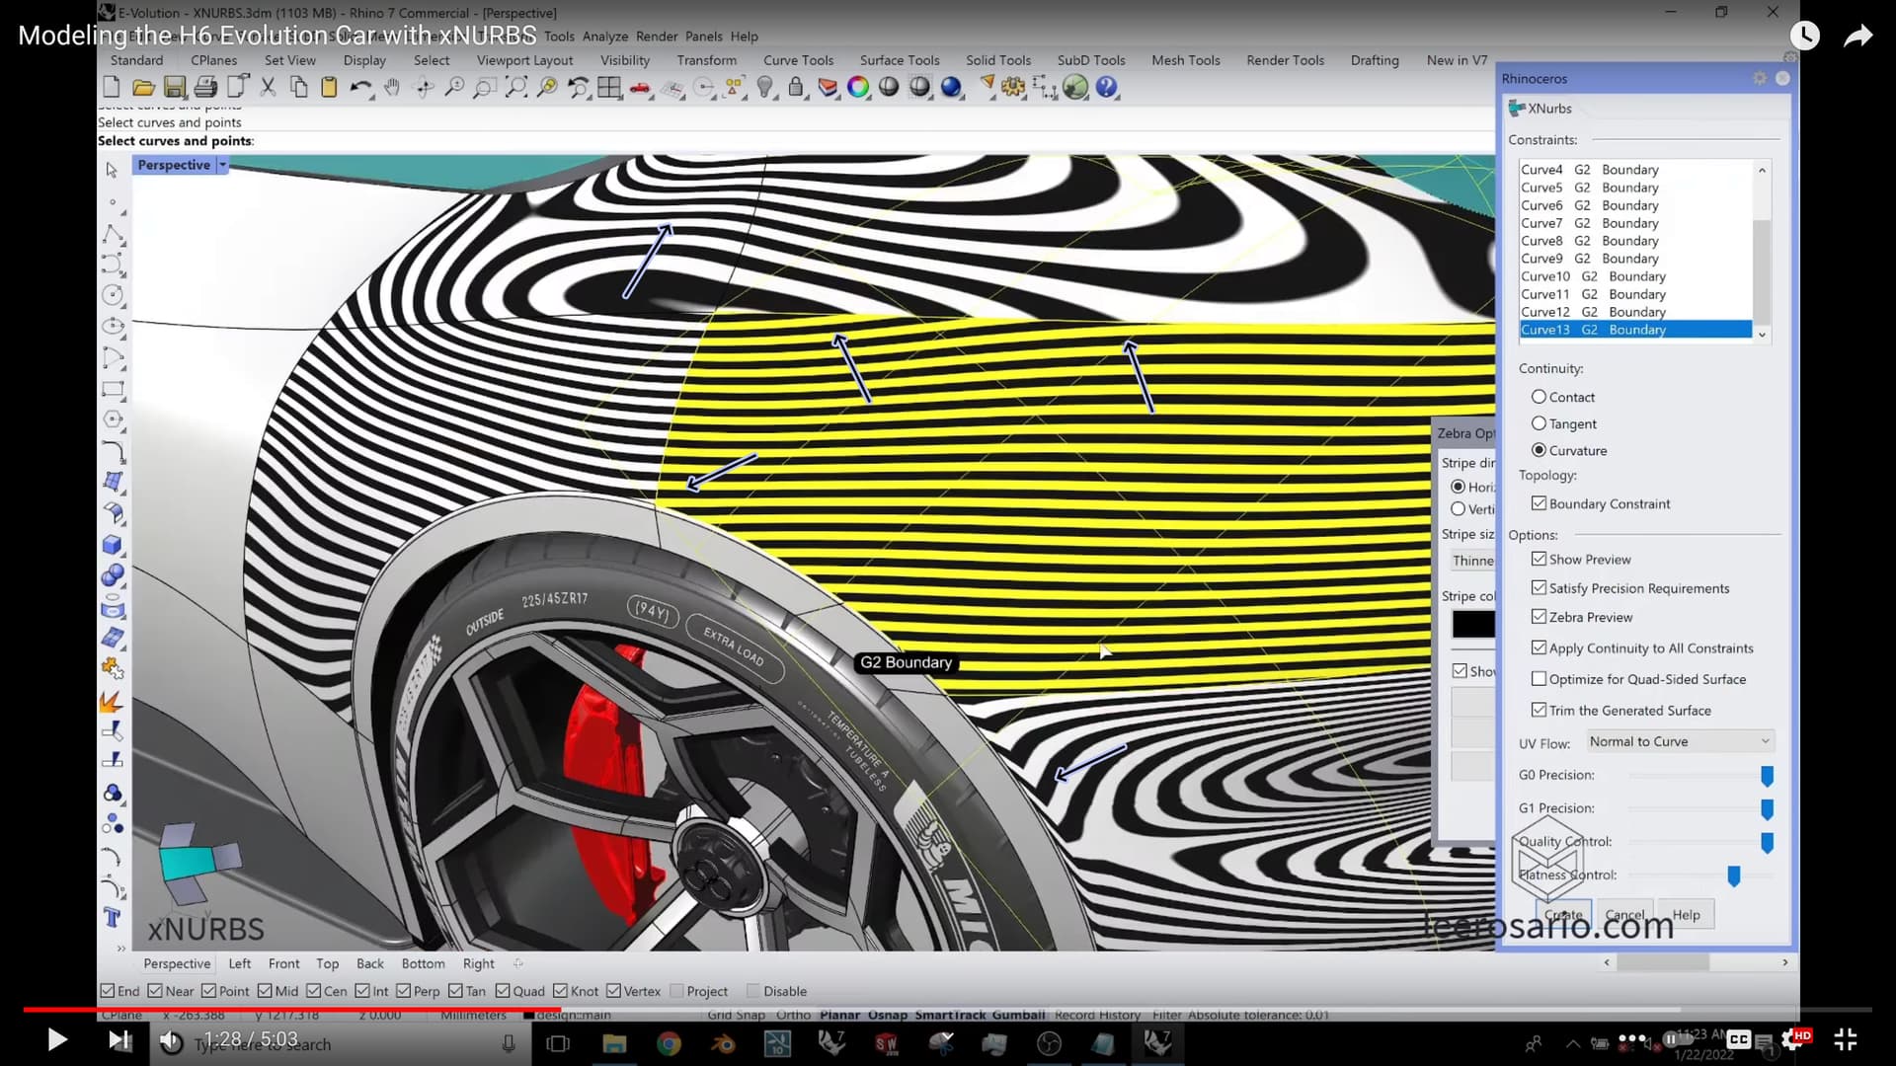
Task: Click the Help button in XNurbs panel
Action: (x=1686, y=915)
